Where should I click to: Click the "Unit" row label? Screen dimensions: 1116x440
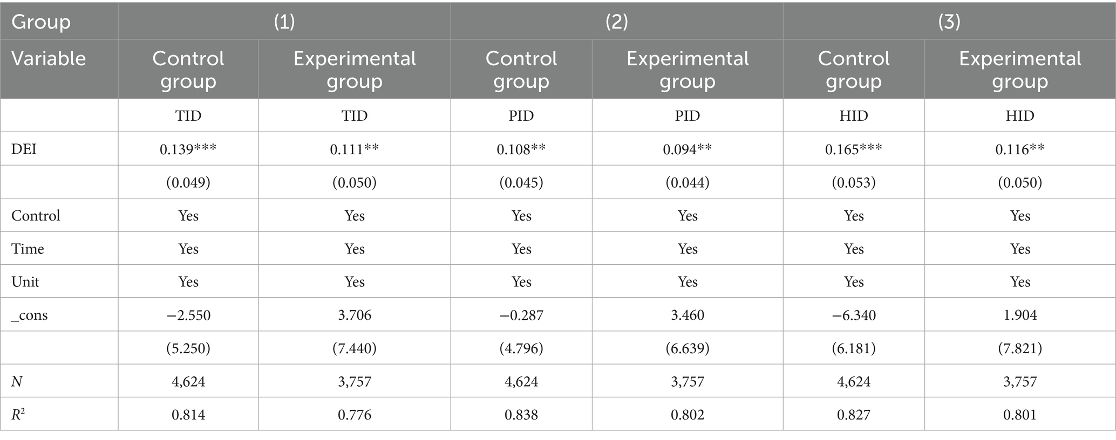25,282
